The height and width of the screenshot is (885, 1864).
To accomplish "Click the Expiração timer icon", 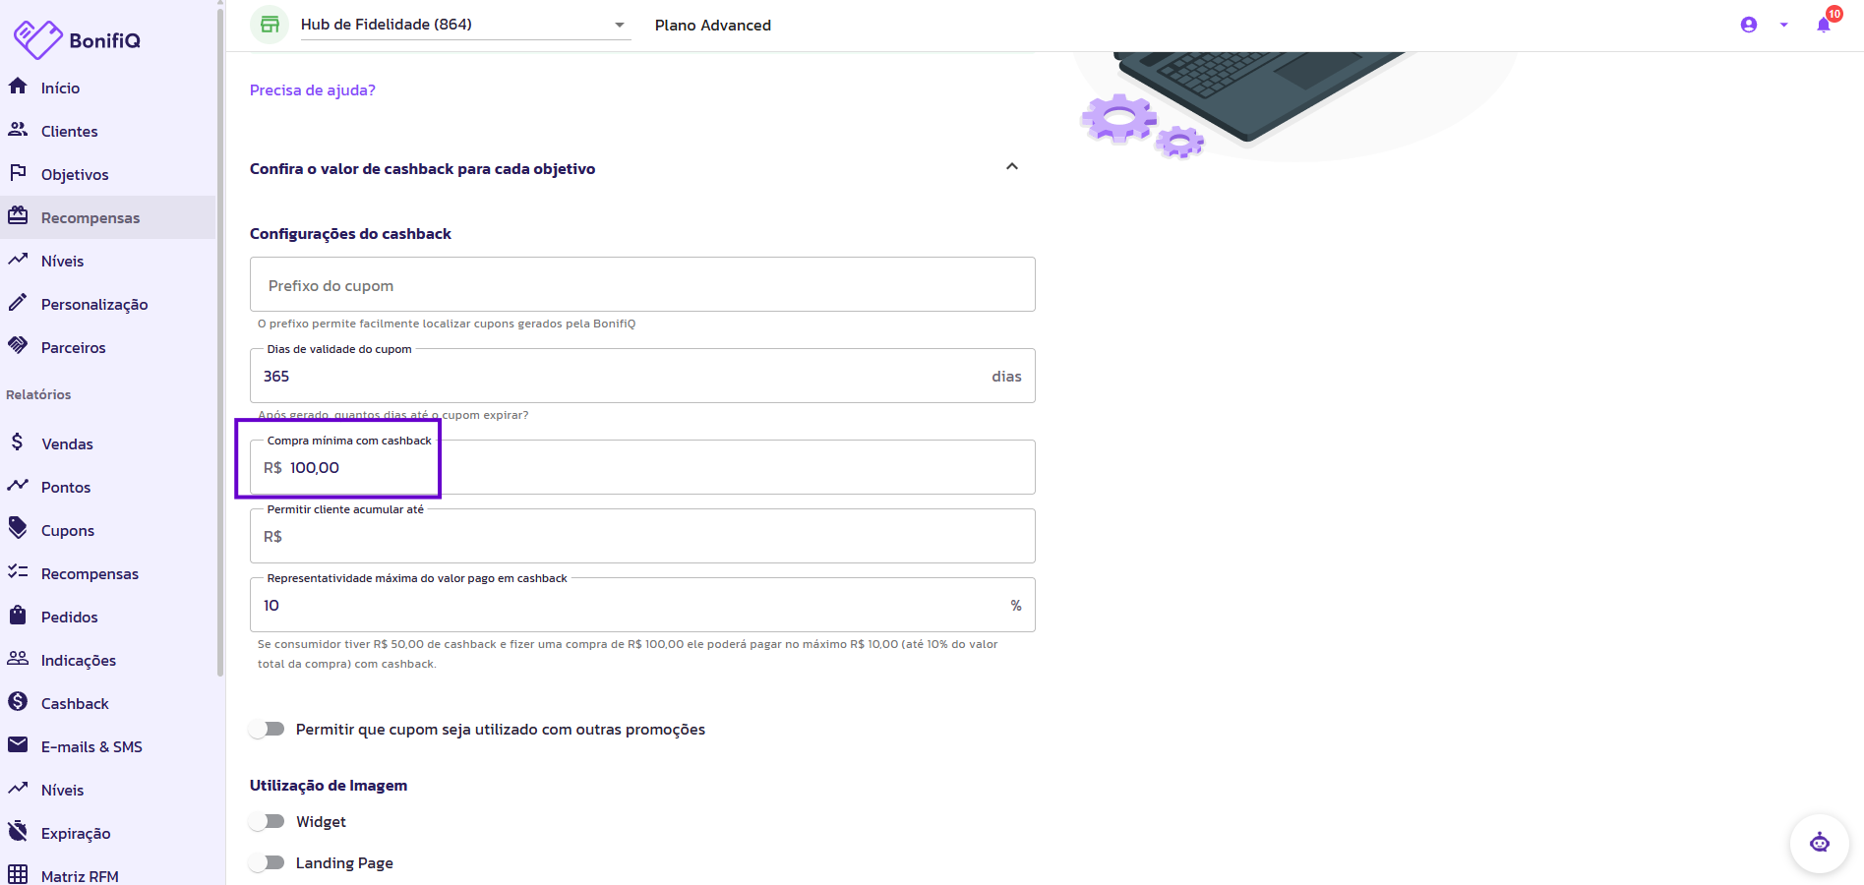I will coord(18,832).
